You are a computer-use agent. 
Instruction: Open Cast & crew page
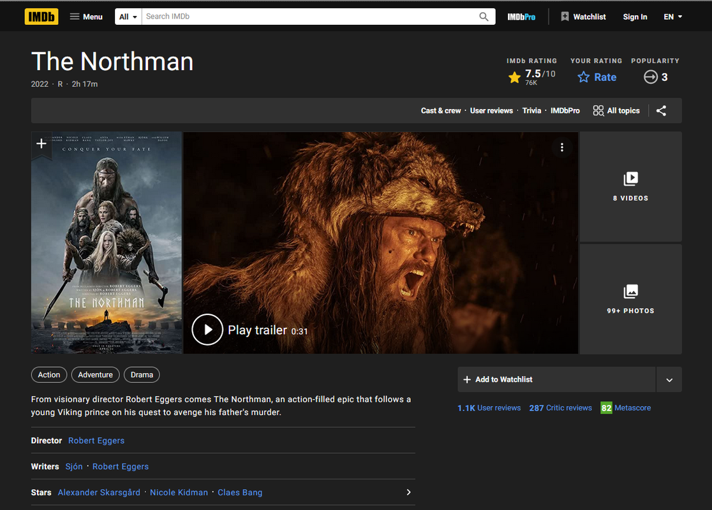coord(440,111)
